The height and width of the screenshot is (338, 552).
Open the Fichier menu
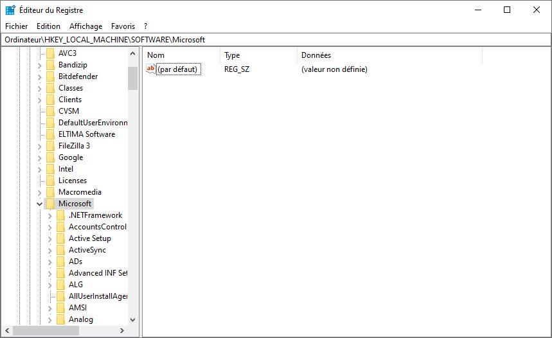(17, 26)
